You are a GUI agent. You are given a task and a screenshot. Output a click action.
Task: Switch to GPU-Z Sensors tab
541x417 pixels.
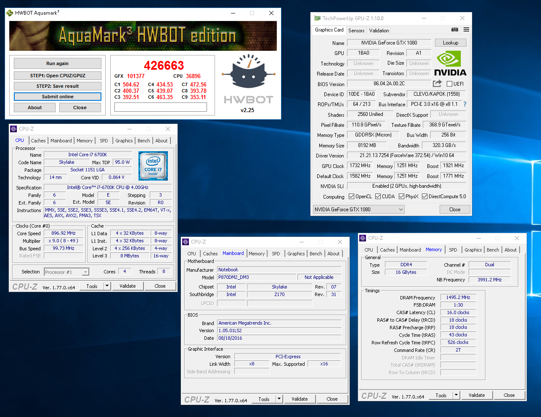click(356, 31)
